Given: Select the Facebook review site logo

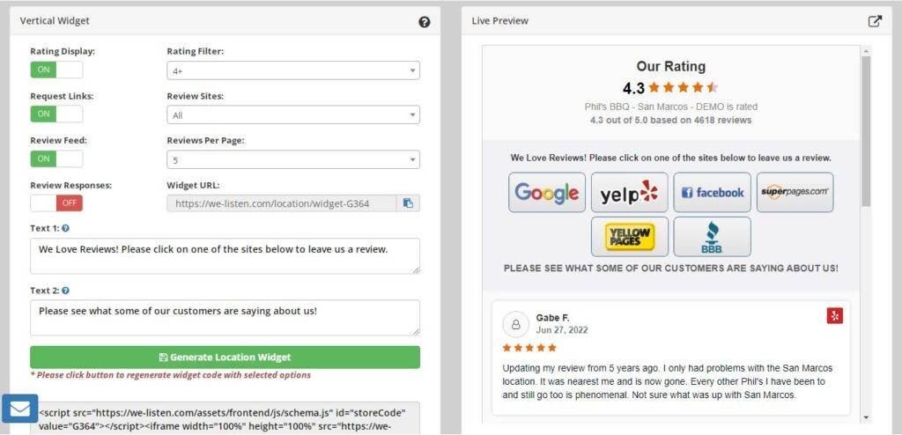Looking at the screenshot, I should click(712, 192).
